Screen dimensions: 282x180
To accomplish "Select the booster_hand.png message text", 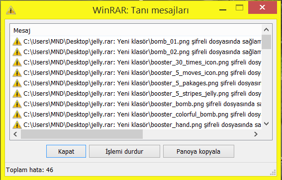I will 142,125.
